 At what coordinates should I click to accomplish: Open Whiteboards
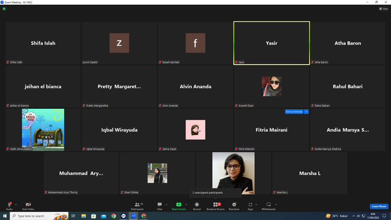pos(269,206)
